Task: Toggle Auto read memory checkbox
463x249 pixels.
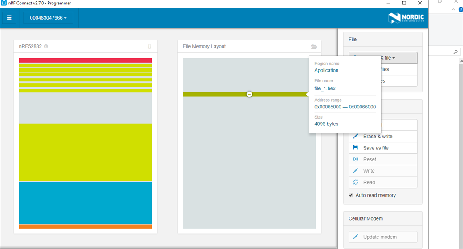Action: 351,195
